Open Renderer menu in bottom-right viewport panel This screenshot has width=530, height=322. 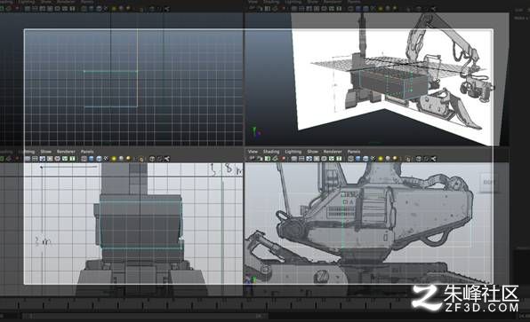333,152
